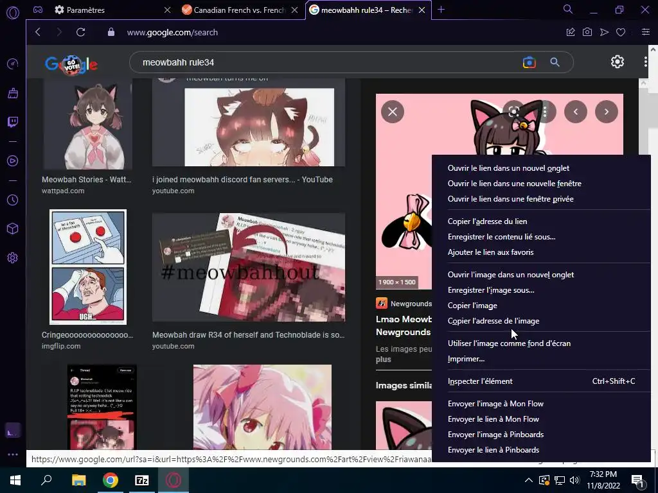Viewport: 658px width, 493px height.
Task: Open the wattpad.com result link
Action: [63, 191]
